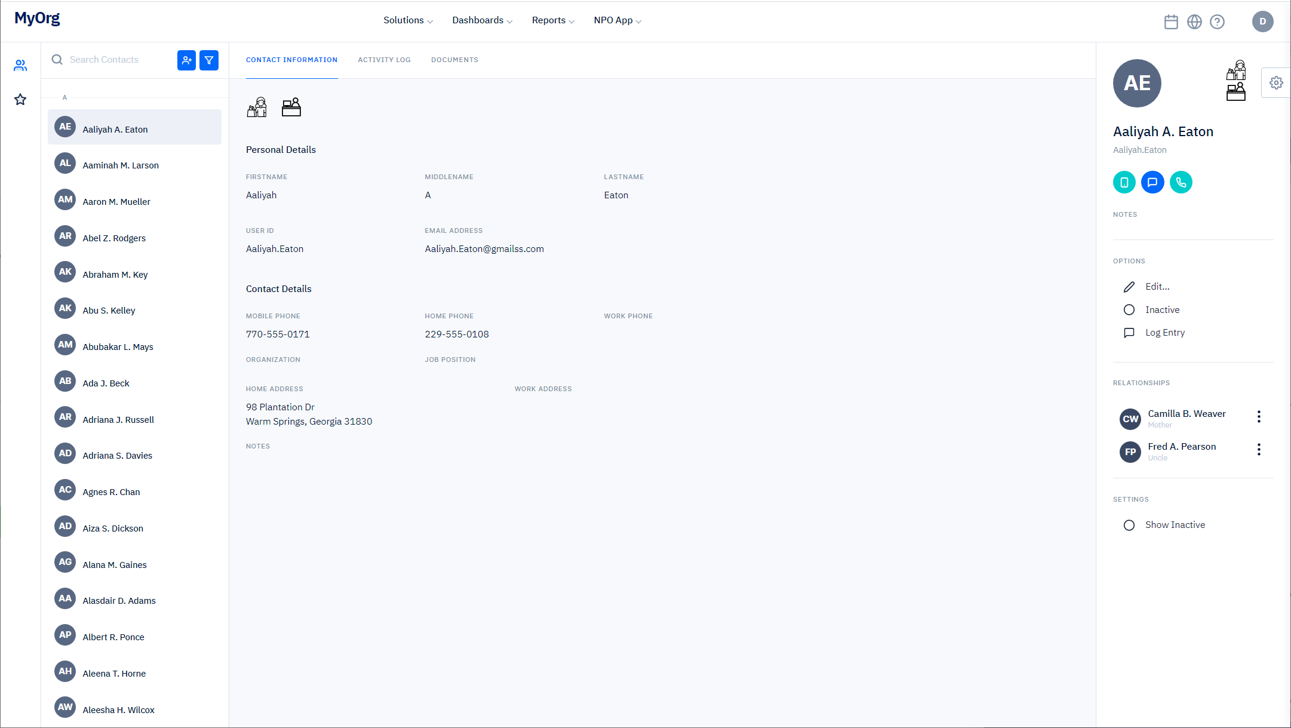
Task: Click the calendar icon in header
Action: (1171, 22)
